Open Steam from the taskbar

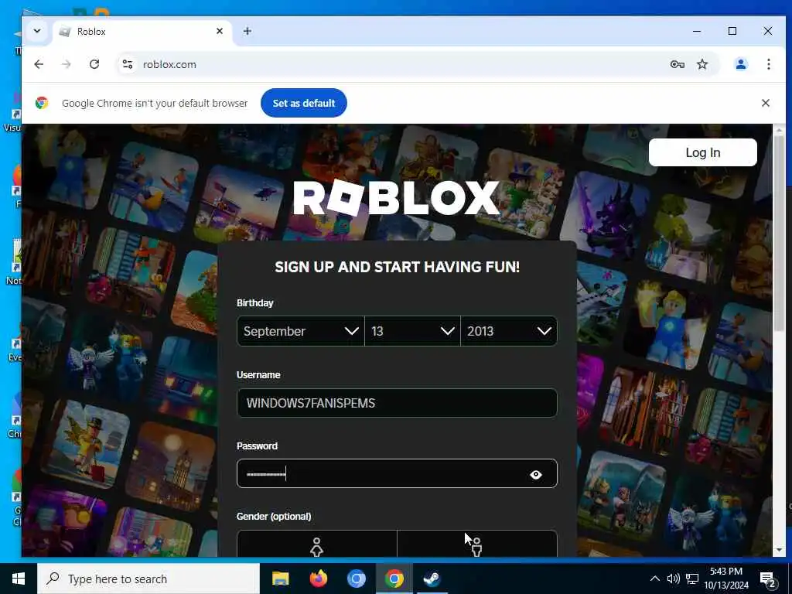pos(432,579)
